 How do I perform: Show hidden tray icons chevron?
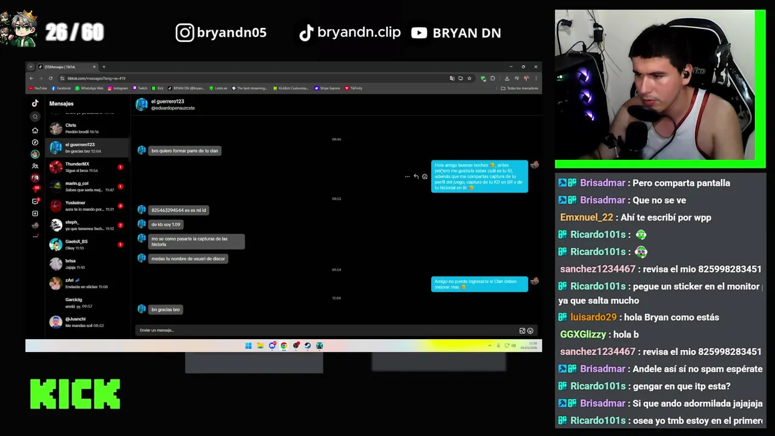click(489, 346)
